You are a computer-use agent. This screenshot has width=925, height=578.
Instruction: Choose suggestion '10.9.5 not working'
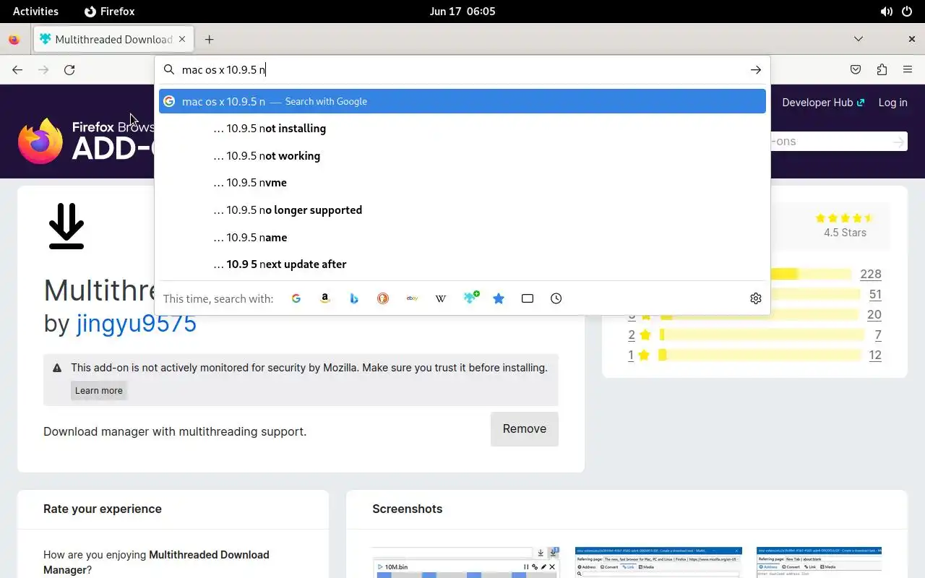point(462,156)
